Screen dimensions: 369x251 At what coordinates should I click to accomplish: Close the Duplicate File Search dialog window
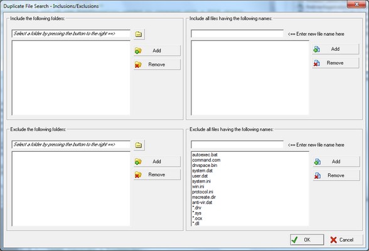pos(356,4)
